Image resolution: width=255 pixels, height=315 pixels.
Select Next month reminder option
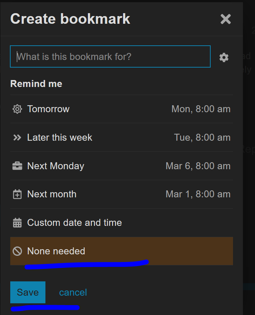(52, 194)
